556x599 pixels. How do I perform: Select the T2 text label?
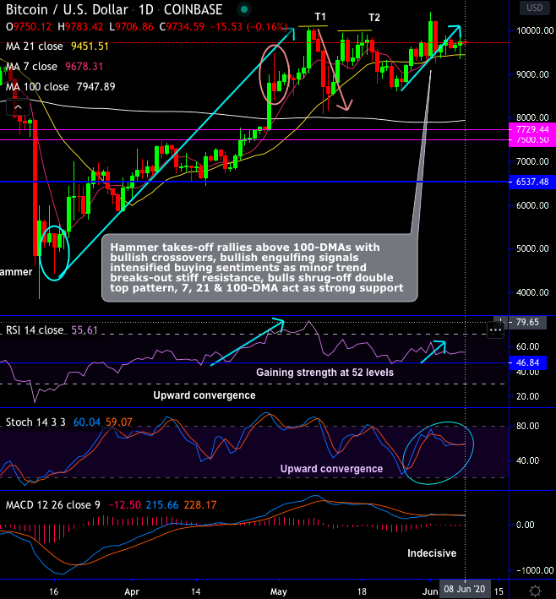374,18
